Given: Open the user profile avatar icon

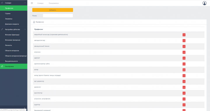Looking at the screenshot, I should [x=204, y=3].
